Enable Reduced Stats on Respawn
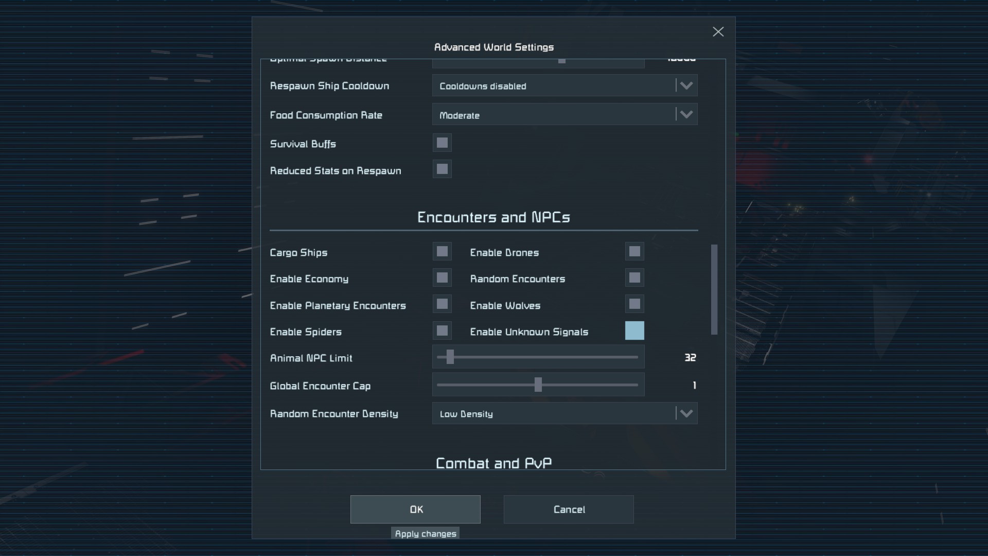 point(442,169)
